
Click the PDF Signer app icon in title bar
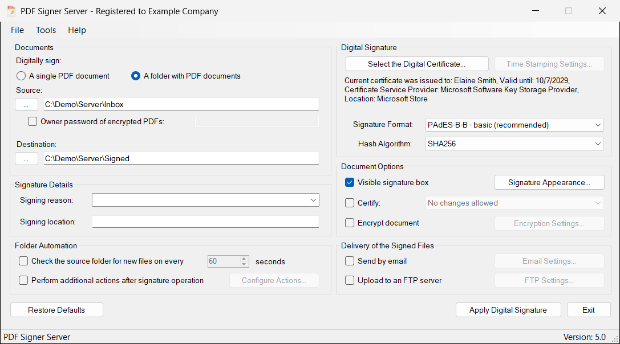[11, 11]
